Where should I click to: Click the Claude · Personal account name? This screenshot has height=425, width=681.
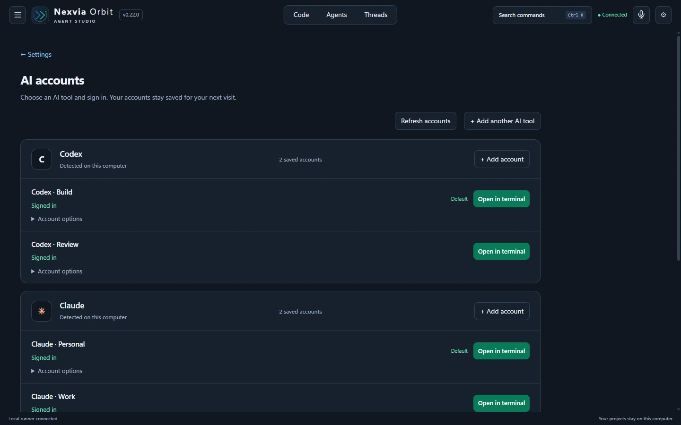point(58,344)
